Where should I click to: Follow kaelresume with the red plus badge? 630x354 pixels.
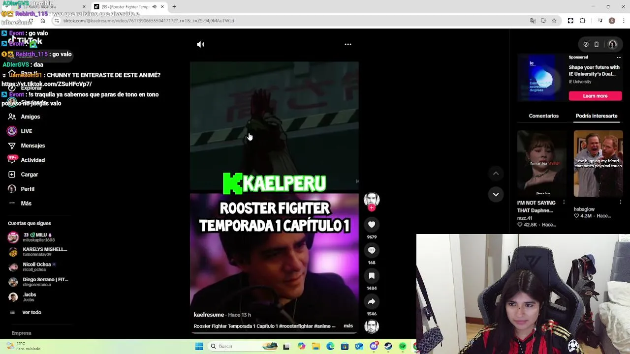pyautogui.click(x=372, y=208)
